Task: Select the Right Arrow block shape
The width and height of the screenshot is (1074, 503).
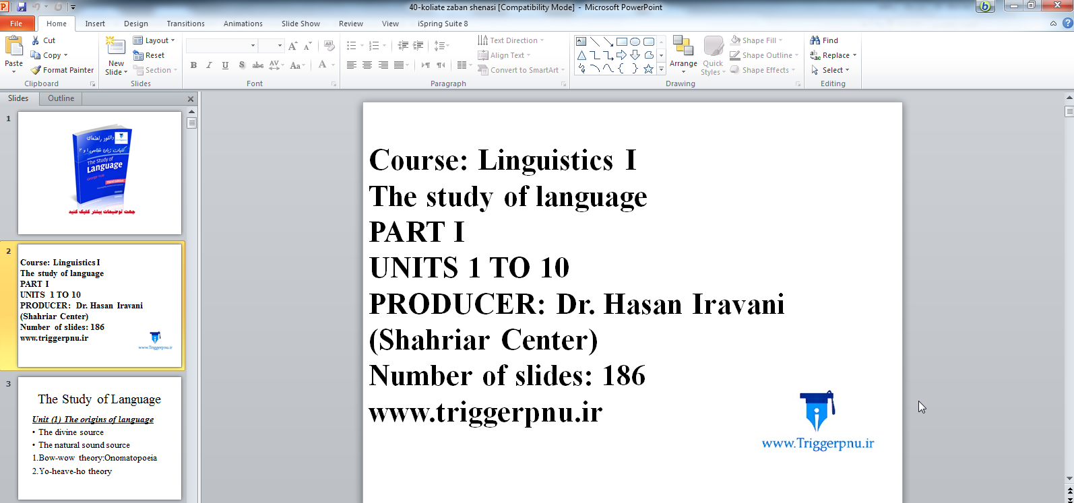Action: pyautogui.click(x=622, y=55)
